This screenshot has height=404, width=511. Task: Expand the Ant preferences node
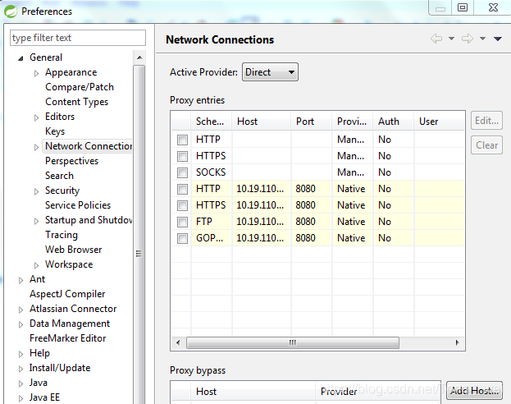tap(21, 280)
